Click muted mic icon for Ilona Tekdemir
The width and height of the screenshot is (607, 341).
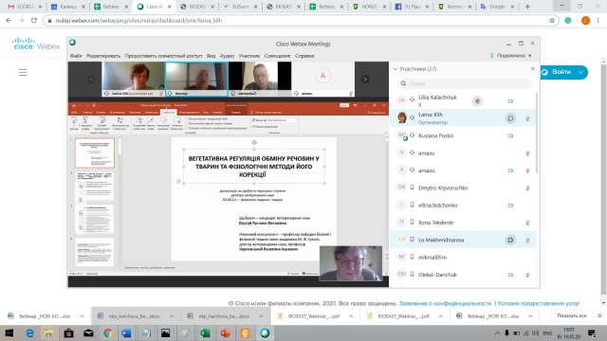[527, 223]
